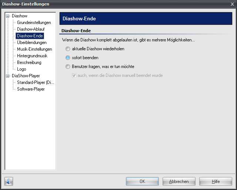The height and width of the screenshot is (190, 237).
Task: Go to Diashow-Ablauf settings
Action: tap(31, 29)
